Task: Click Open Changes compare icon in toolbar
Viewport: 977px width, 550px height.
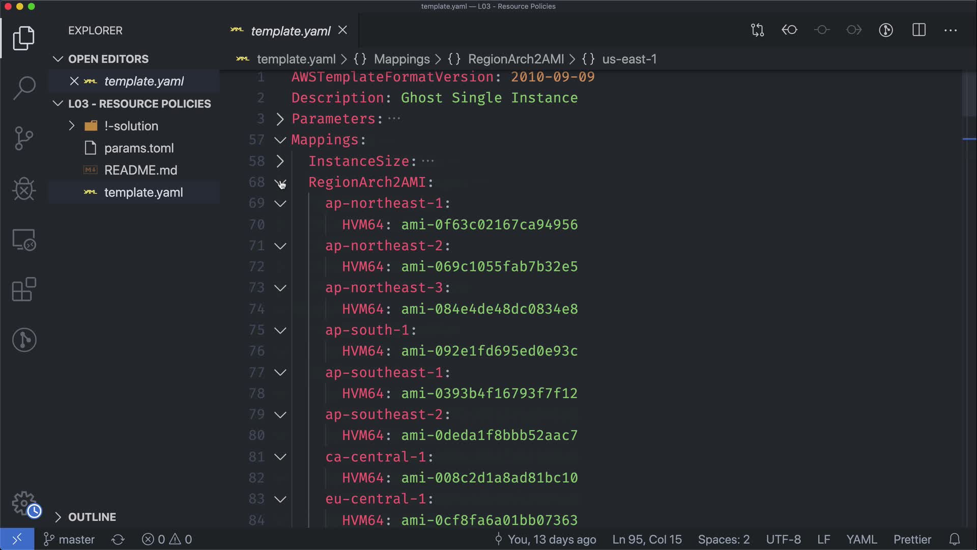Action: (757, 30)
